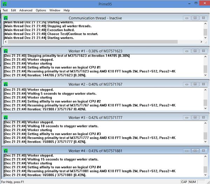This screenshot has height=184, width=210.
Task: Click the Worker #2 window icon
Action: click(x=6, y=84)
